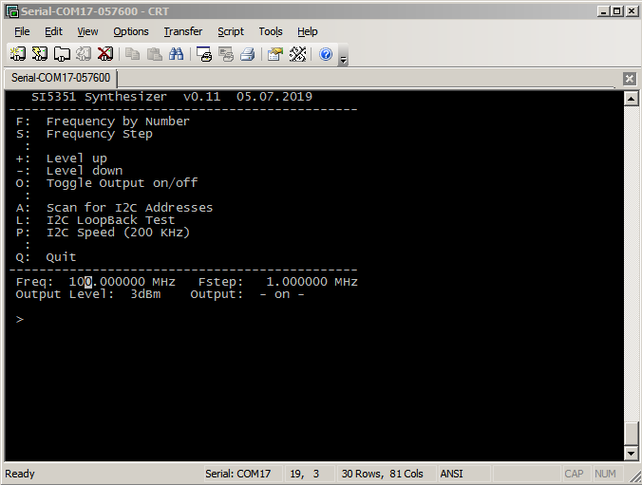
Task: Close the session tab with the X button
Action: 630,78
